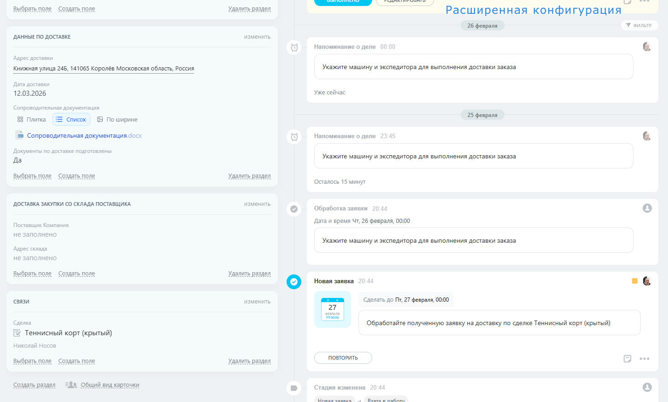Open the author avatar on the Новая заявка card
This screenshot has width=668, height=402.
coord(647,281)
